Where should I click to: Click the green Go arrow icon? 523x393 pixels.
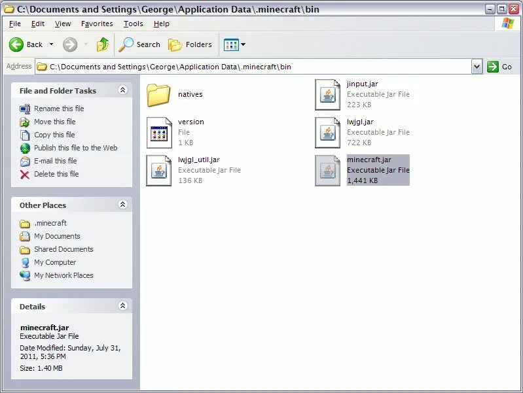(493, 67)
